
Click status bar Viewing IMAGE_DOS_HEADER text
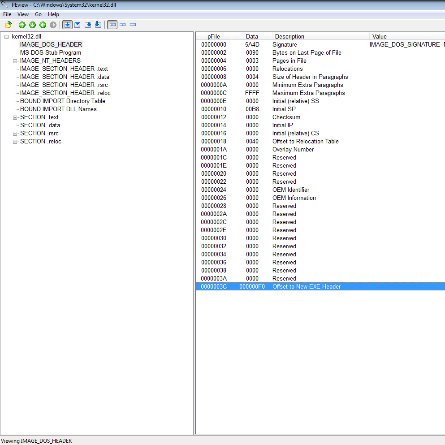click(36, 441)
